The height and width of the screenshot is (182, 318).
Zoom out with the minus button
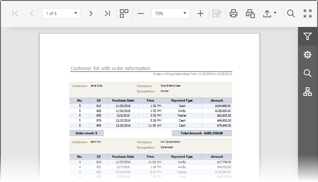click(141, 13)
